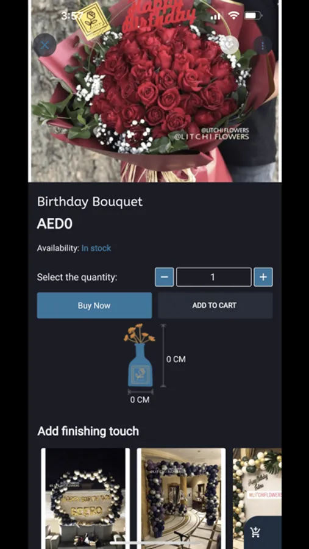Tap the Add finishing touch heading
This screenshot has width=309, height=549.
(x=88, y=431)
